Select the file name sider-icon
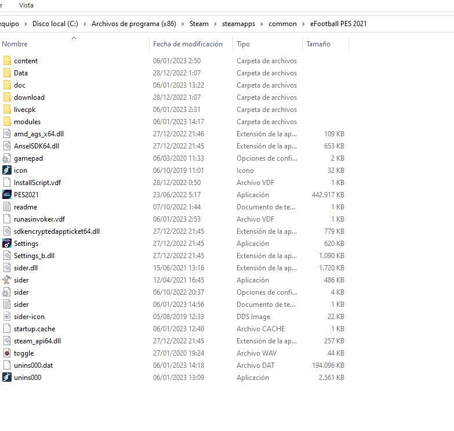 29,317
